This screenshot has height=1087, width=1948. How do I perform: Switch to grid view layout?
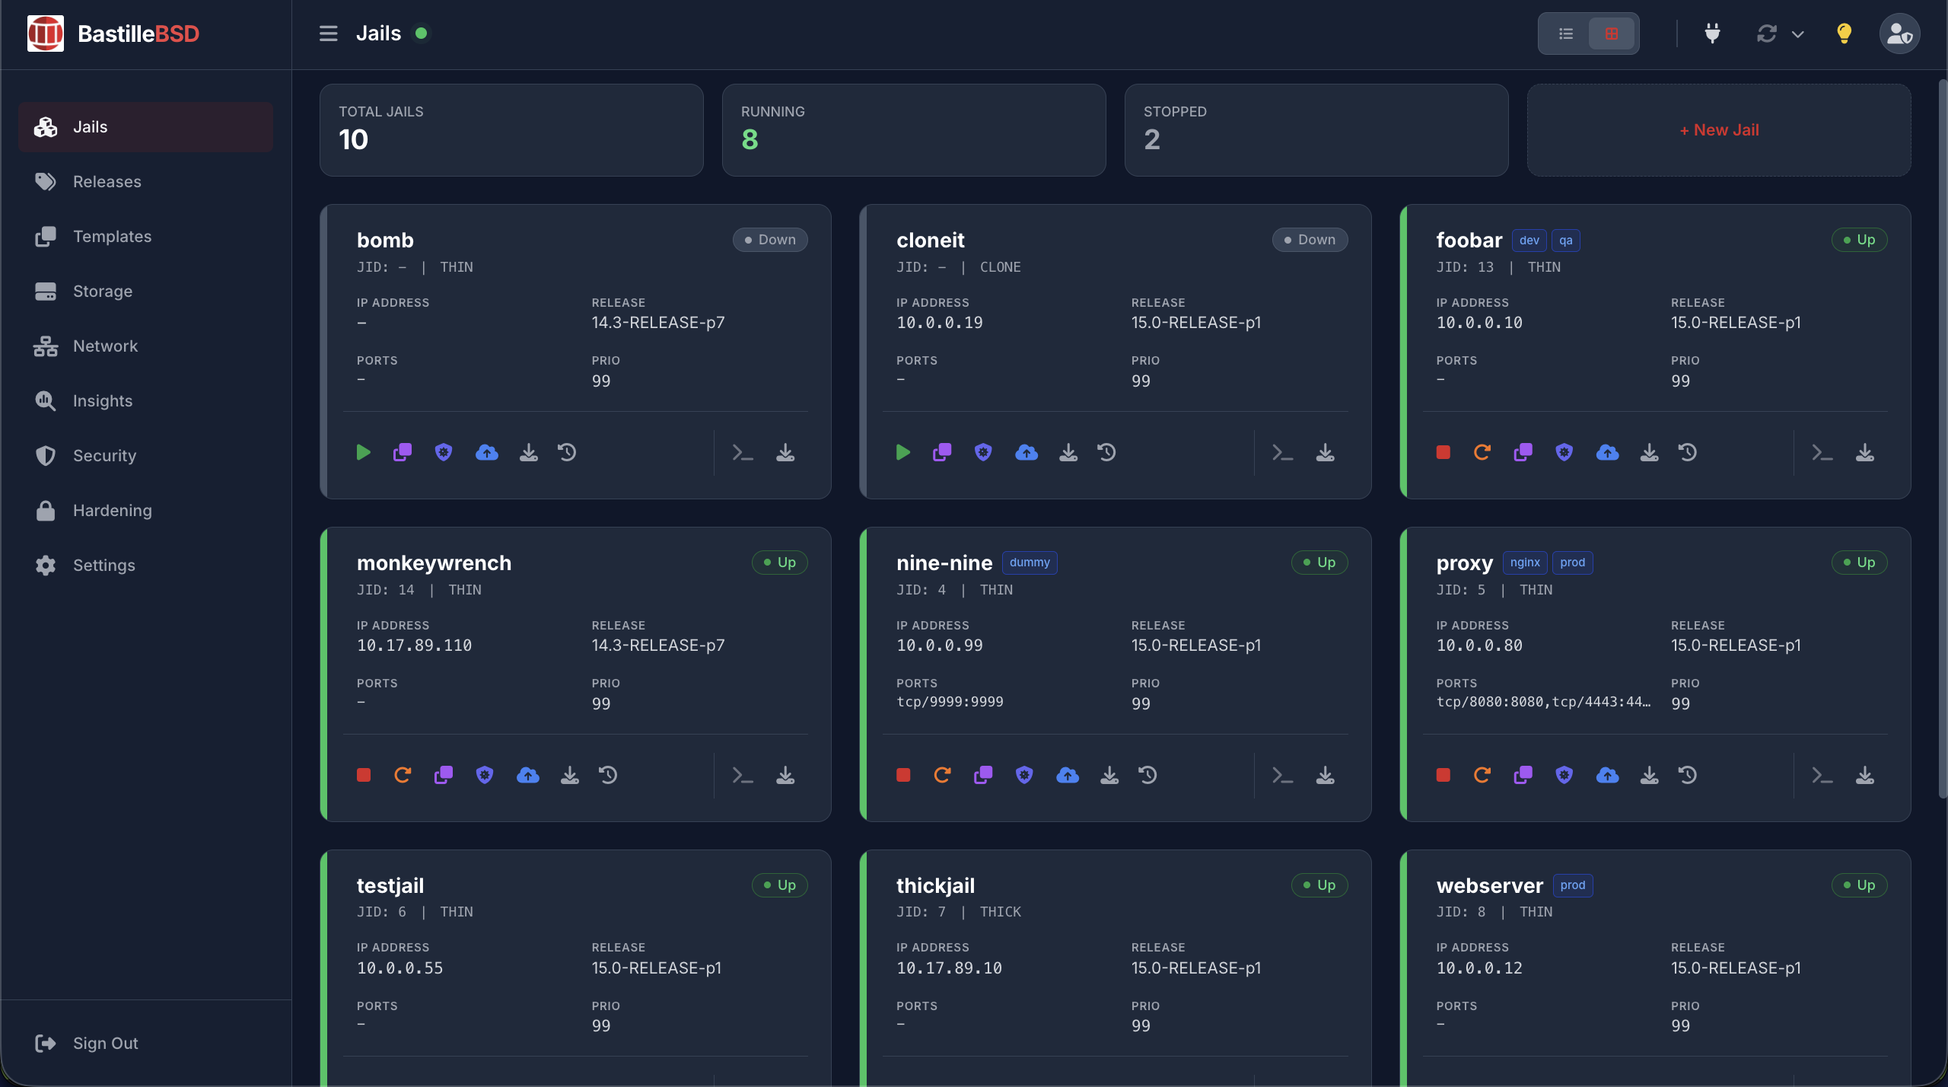1612,33
